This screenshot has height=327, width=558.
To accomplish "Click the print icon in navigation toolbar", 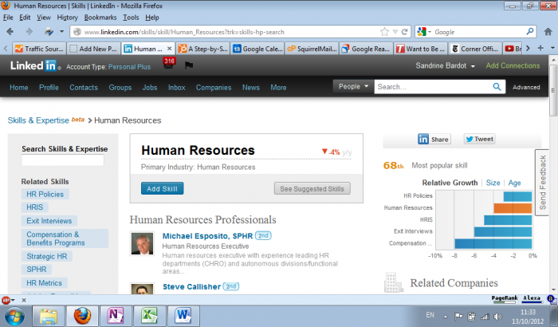I will point(49,32).
